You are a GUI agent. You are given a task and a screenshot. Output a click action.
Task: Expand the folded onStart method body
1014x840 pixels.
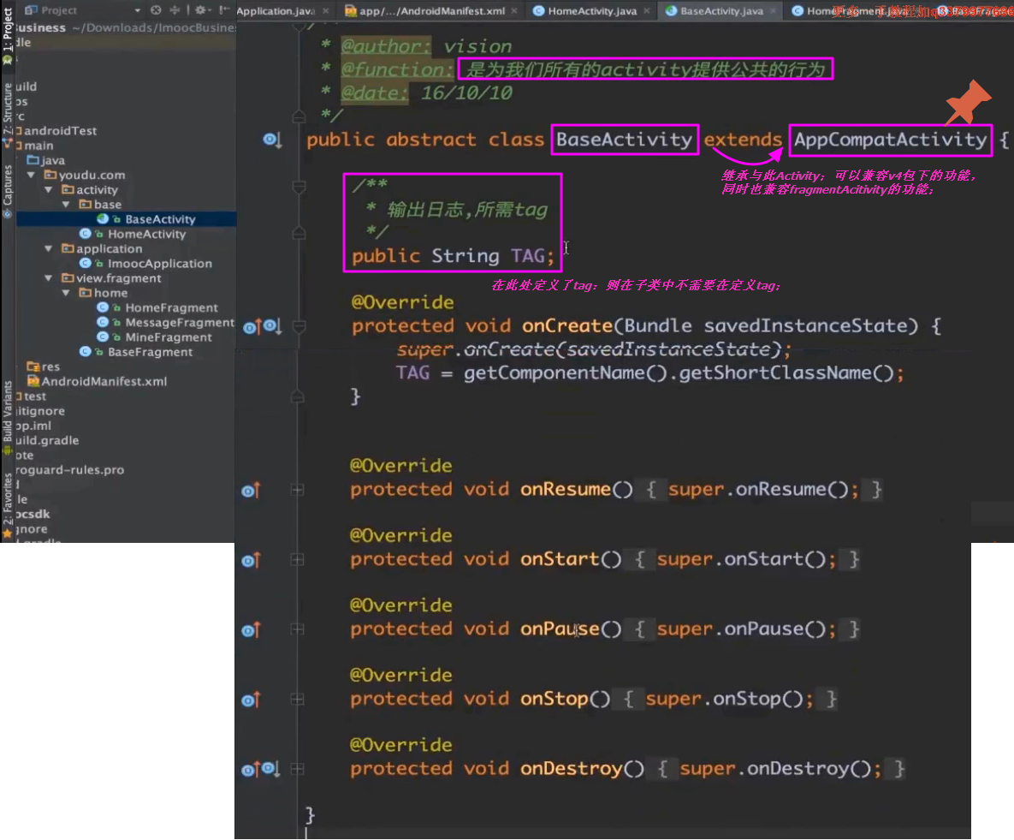(297, 560)
